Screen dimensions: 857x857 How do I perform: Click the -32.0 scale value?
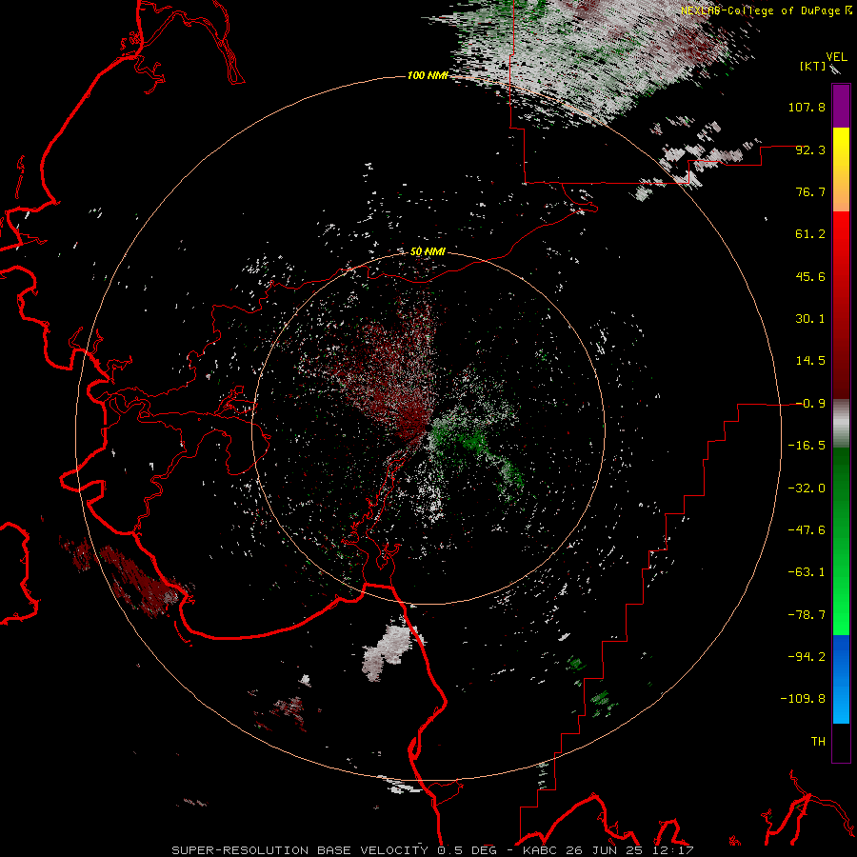pyautogui.click(x=807, y=488)
